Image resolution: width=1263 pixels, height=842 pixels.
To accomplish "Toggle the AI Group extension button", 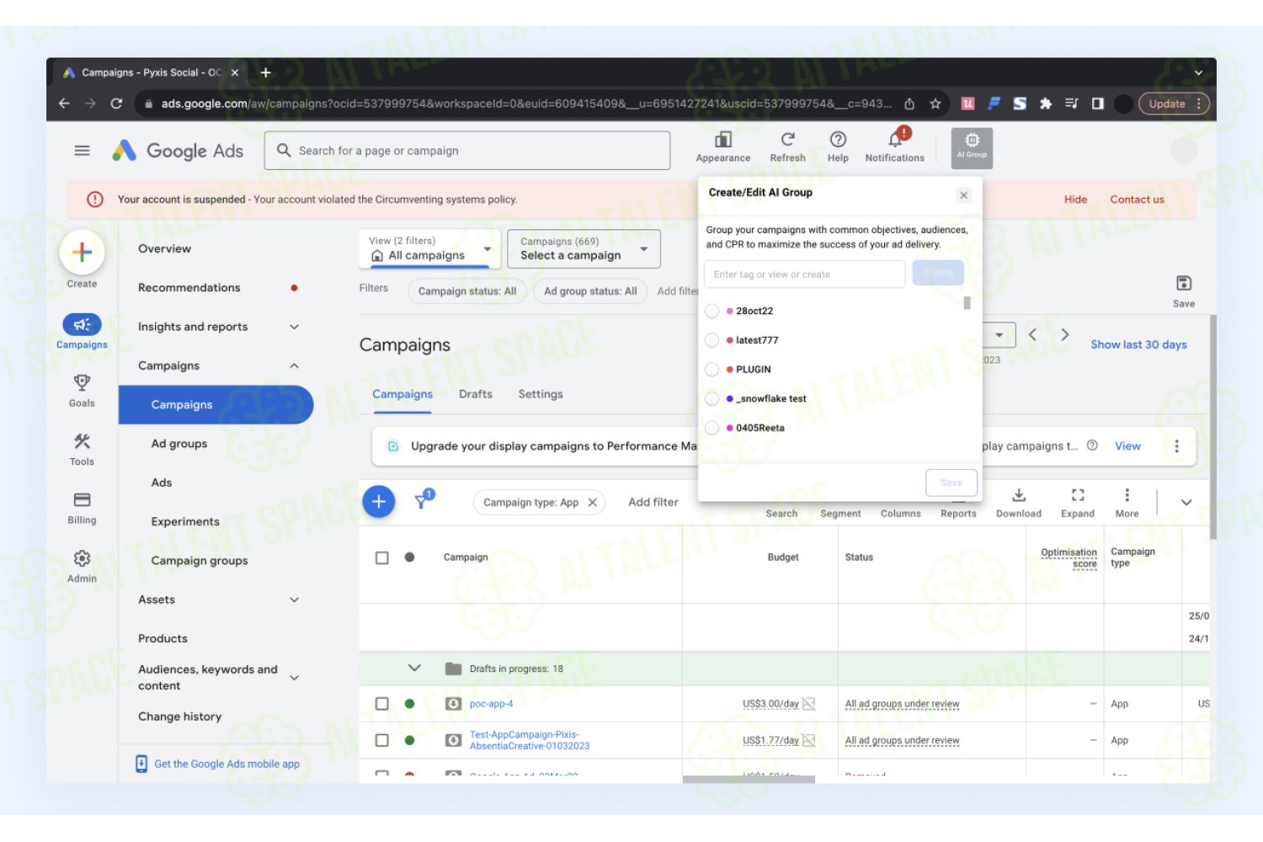I will pyautogui.click(x=972, y=147).
